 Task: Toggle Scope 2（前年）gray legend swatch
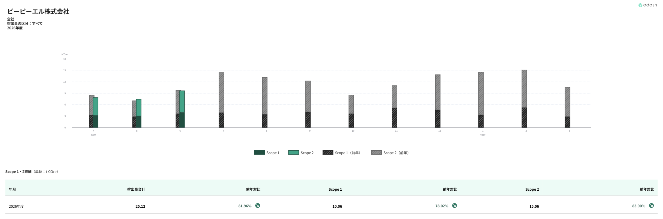tap(376, 152)
